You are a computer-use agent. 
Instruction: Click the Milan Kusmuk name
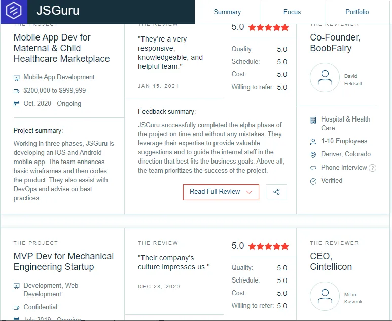[353, 298]
